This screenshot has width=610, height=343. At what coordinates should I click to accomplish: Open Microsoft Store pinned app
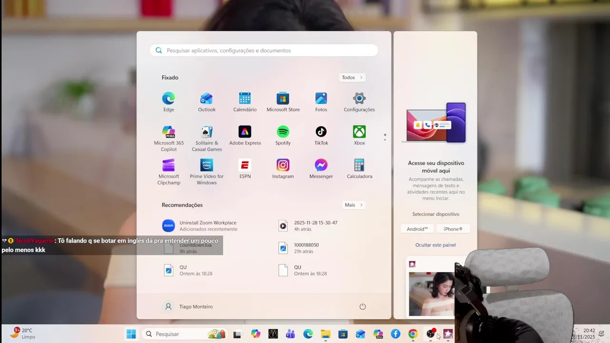pyautogui.click(x=283, y=102)
